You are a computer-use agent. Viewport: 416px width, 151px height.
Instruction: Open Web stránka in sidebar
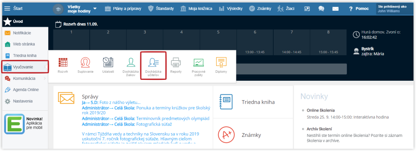pos(25,44)
